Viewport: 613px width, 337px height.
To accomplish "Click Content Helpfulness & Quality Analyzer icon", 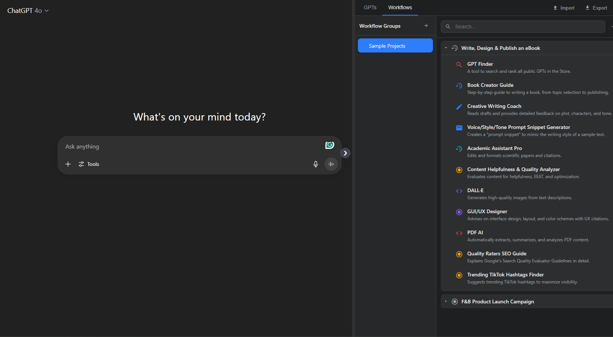I will pos(459,170).
